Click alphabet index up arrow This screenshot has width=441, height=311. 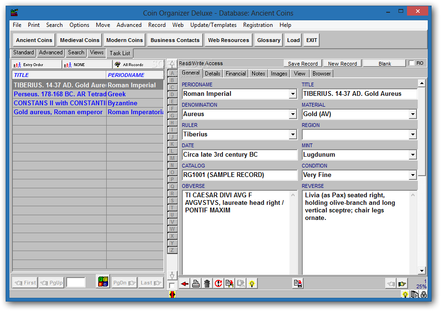[x=172, y=64]
